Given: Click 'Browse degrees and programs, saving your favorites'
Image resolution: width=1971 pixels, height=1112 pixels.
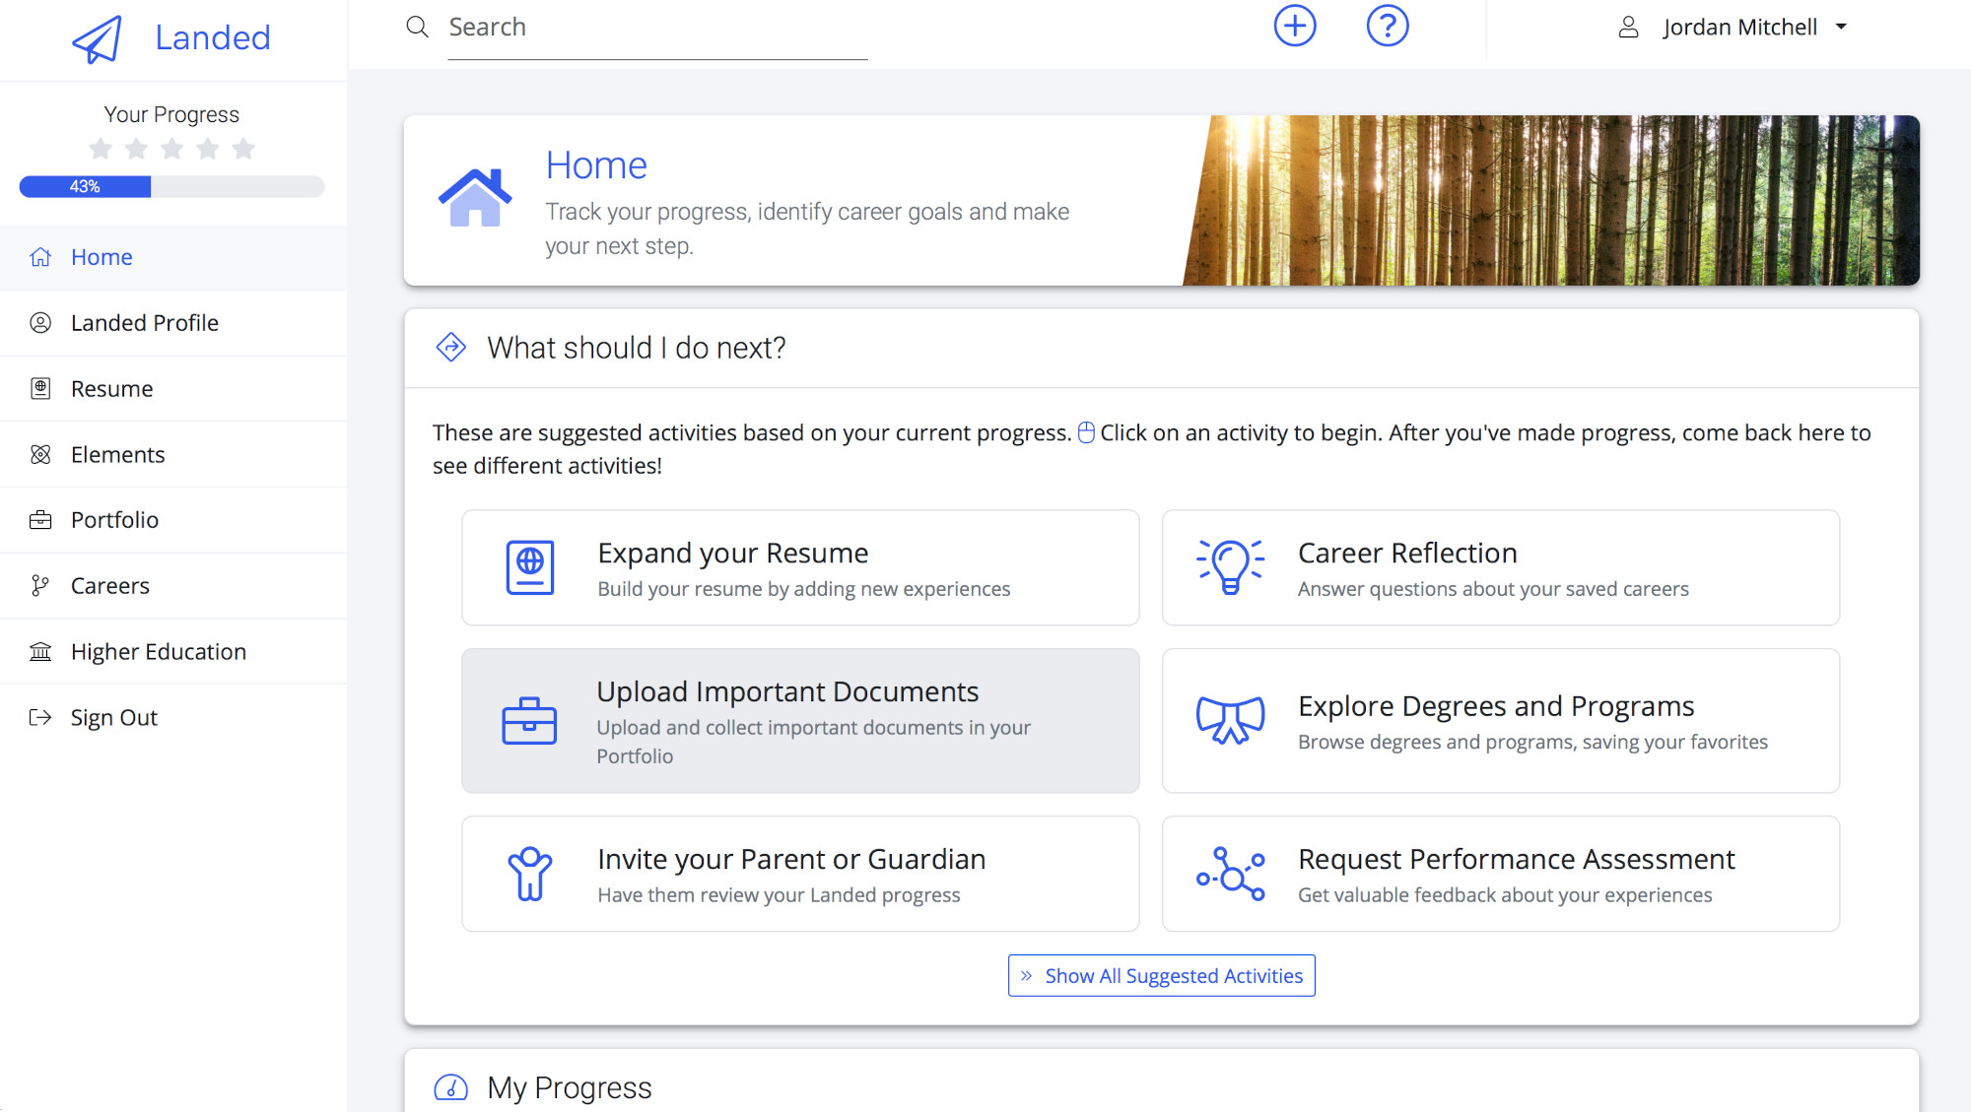Looking at the screenshot, I should [1532, 742].
